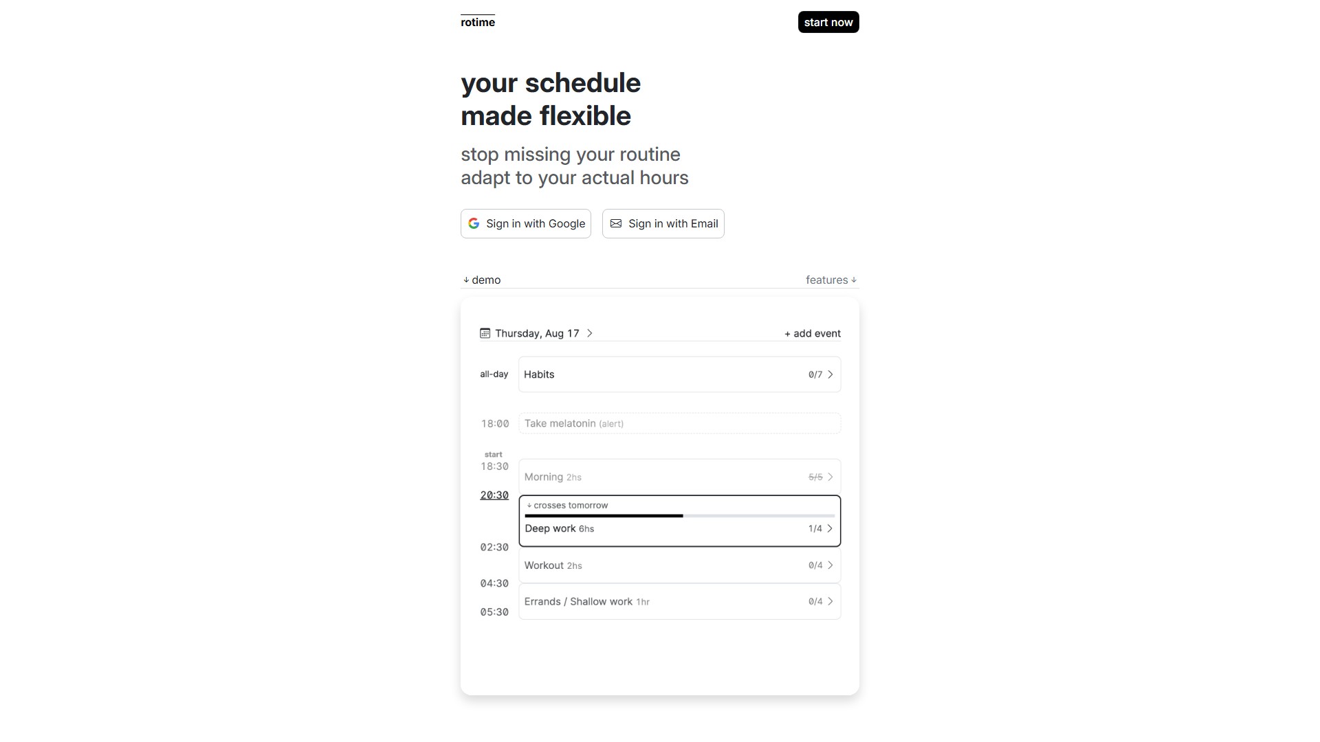This screenshot has width=1320, height=742.
Task: Expand the Morning routine block
Action: click(x=830, y=477)
